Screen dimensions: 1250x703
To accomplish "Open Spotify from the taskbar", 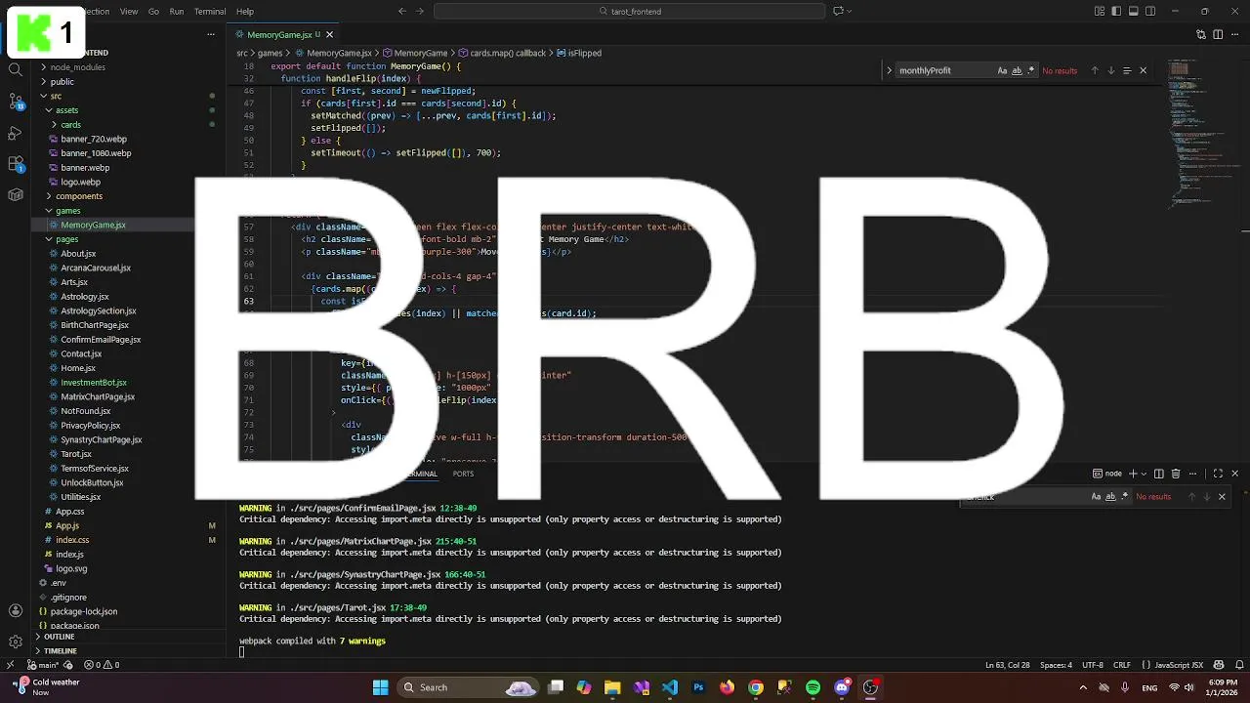I will (x=813, y=687).
